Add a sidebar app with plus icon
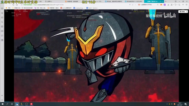189x106 pixels. 2,96
